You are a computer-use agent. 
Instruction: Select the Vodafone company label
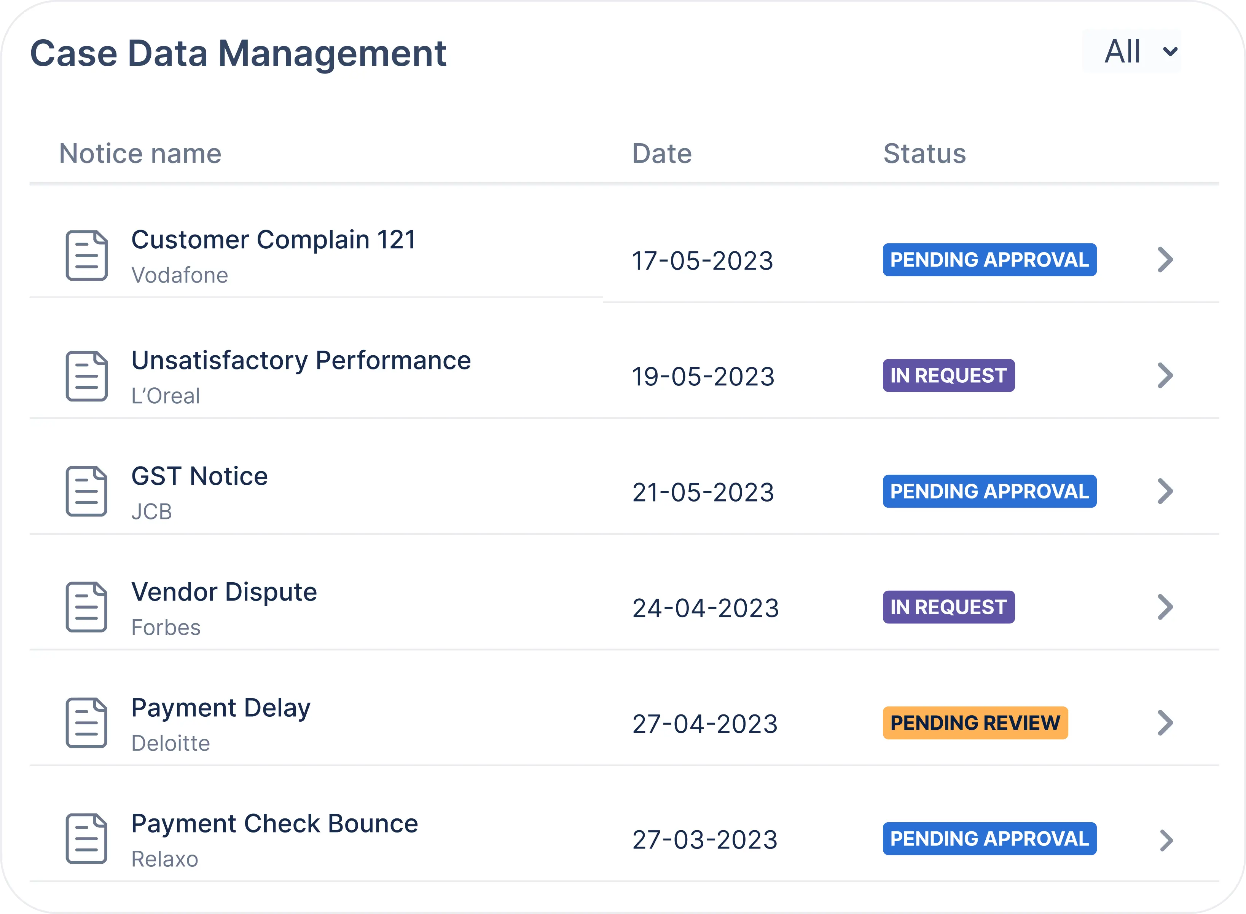(180, 275)
